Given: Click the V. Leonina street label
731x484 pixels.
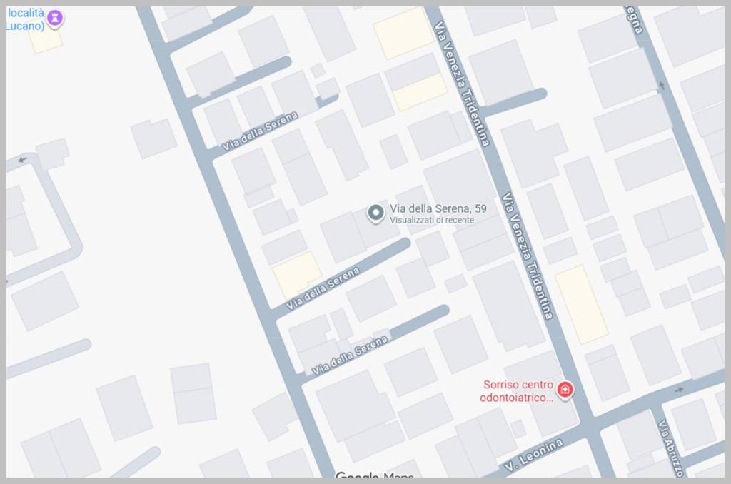Looking at the screenshot, I should click(533, 455).
